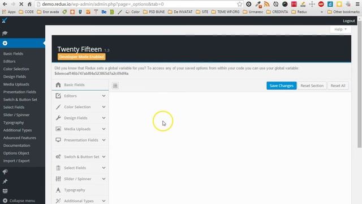Click the Developer Mode Enabled badge

pyautogui.click(x=81, y=57)
